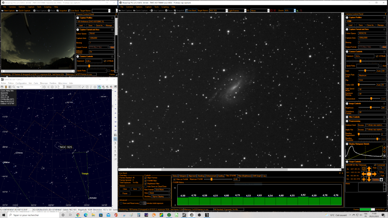Screen dimensions: 388x218
Task: Click the Task View taskbar icon
Action: click(70, 215)
